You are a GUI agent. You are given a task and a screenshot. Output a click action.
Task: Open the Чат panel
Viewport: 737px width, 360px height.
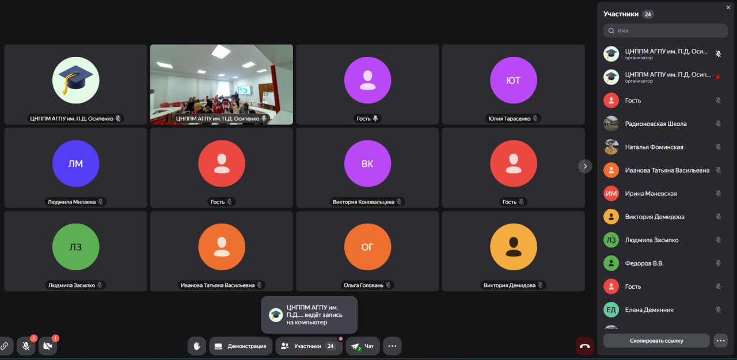(x=363, y=346)
